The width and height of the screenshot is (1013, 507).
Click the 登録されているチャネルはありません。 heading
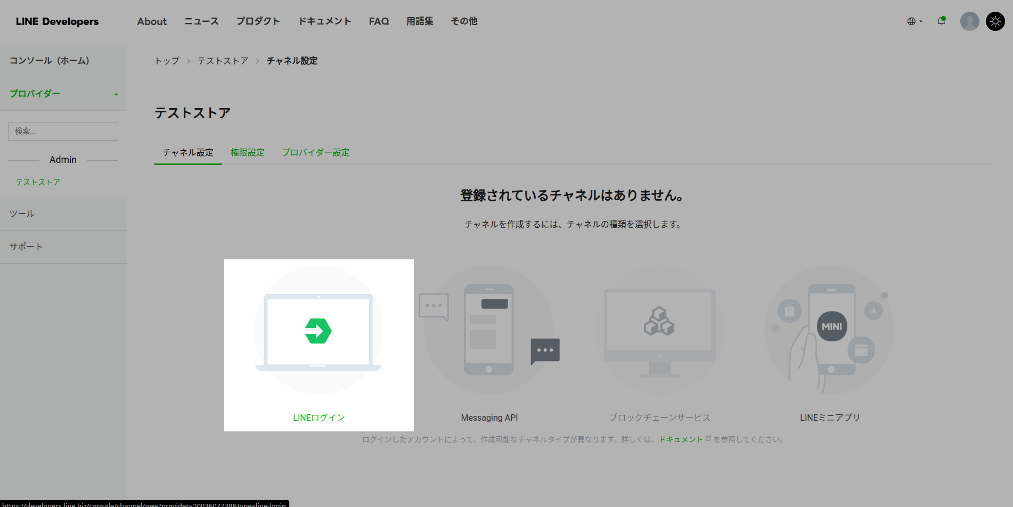pos(573,195)
